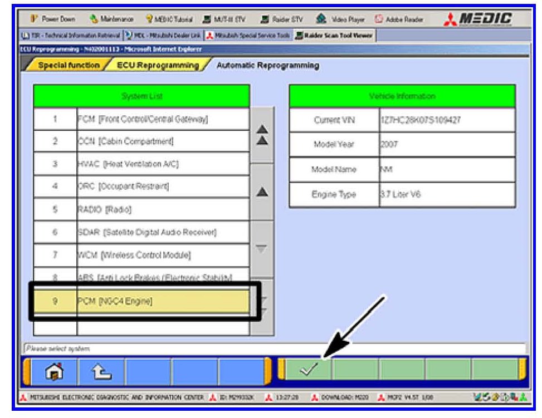This screenshot has width=542, height=418.
Task: Select WCM [Wireless Control Module] row
Action: [x=163, y=255]
